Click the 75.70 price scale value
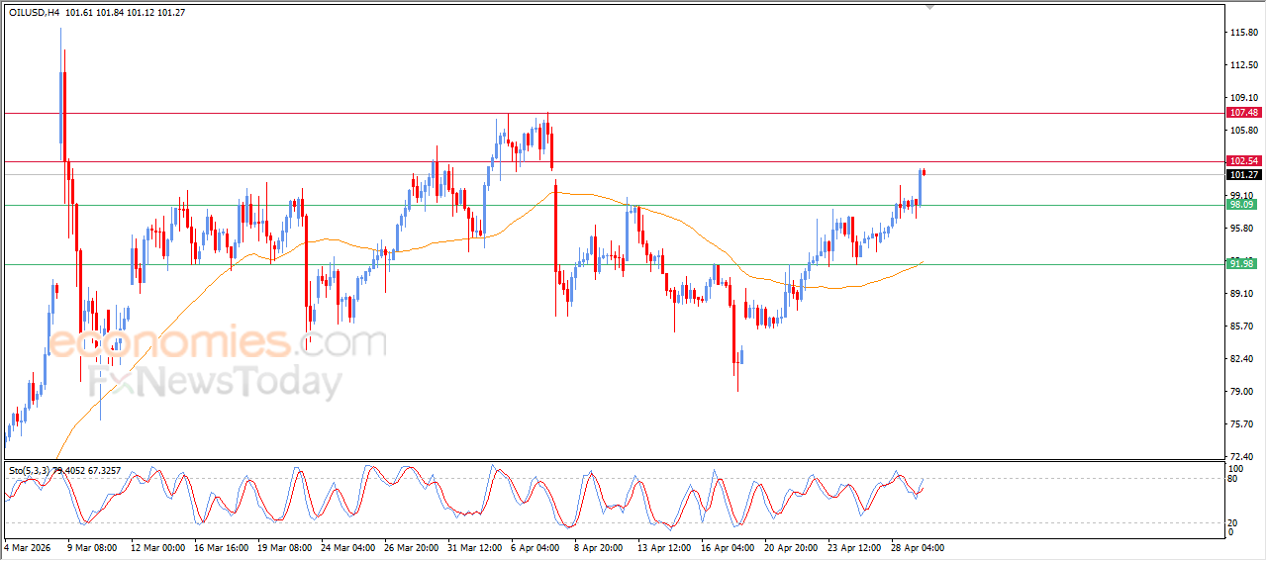The image size is (1267, 561). tap(1241, 424)
